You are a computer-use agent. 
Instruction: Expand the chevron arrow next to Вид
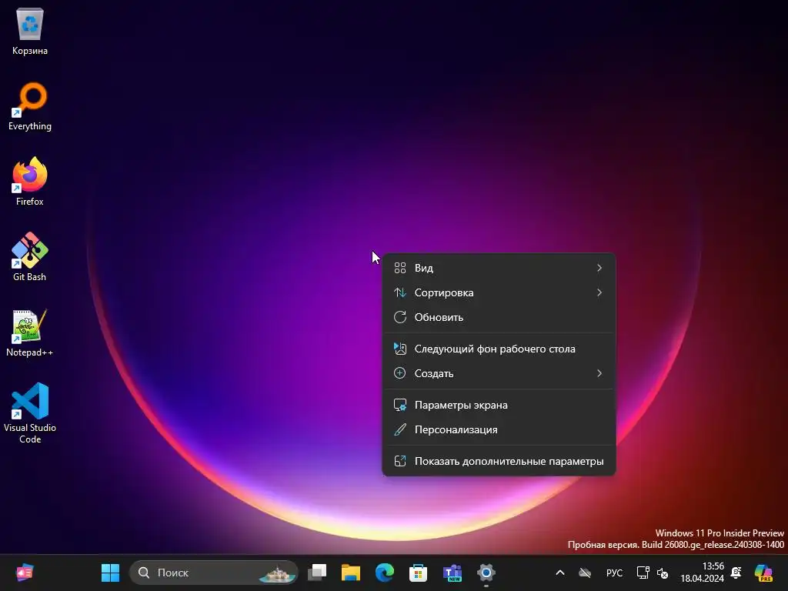point(599,268)
